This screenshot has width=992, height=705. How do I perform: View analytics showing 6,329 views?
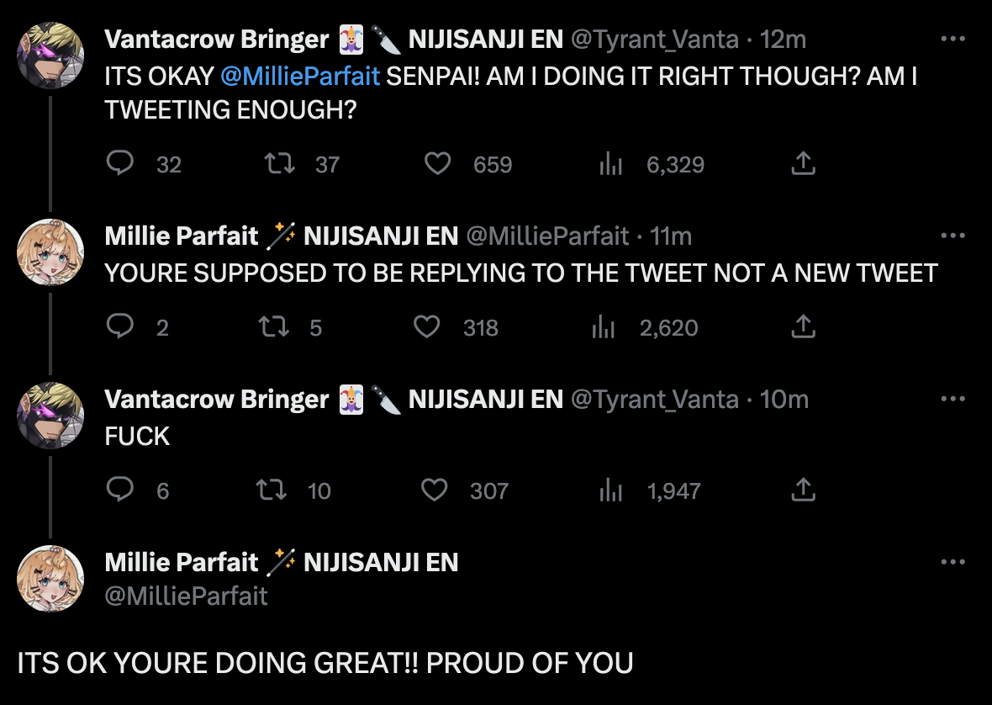click(x=611, y=165)
